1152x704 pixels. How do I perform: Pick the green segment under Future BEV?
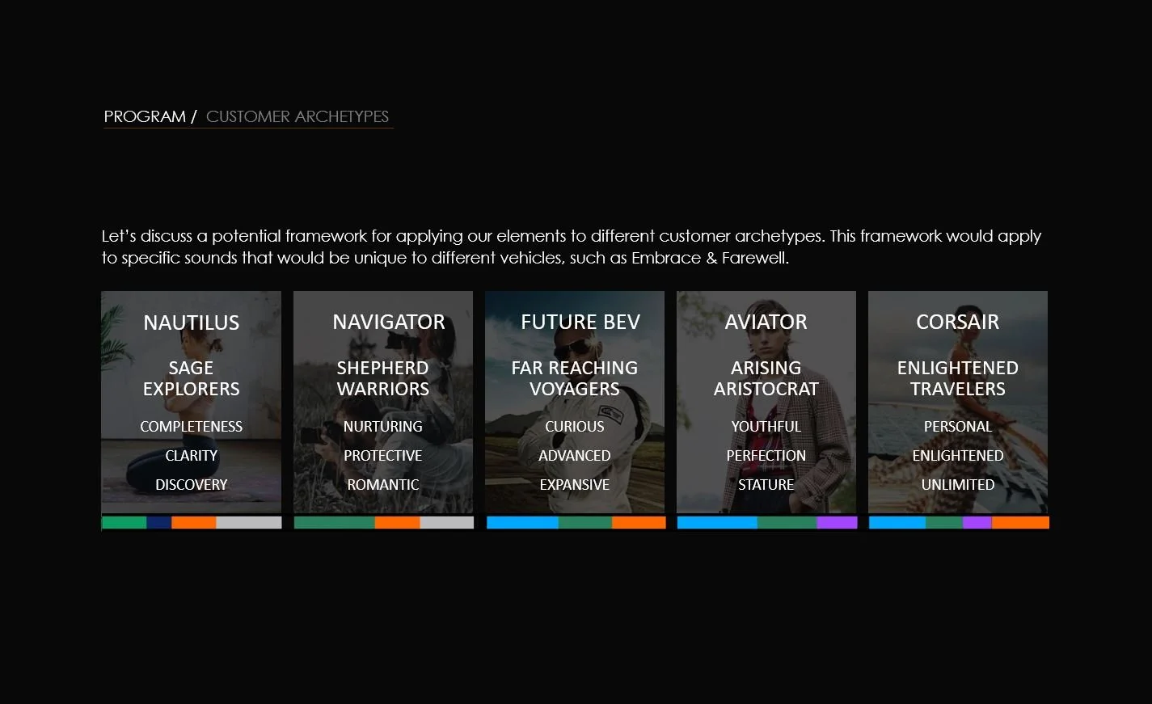585,523
